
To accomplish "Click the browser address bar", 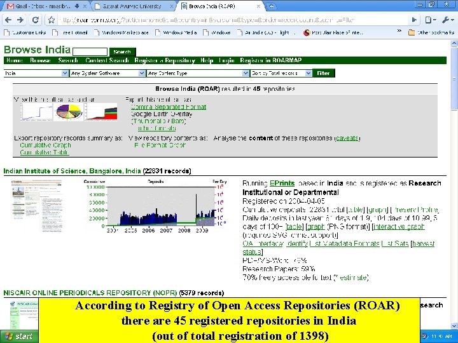I will tap(233, 20).
